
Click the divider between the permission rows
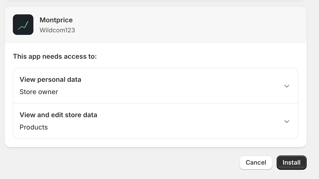156,103
